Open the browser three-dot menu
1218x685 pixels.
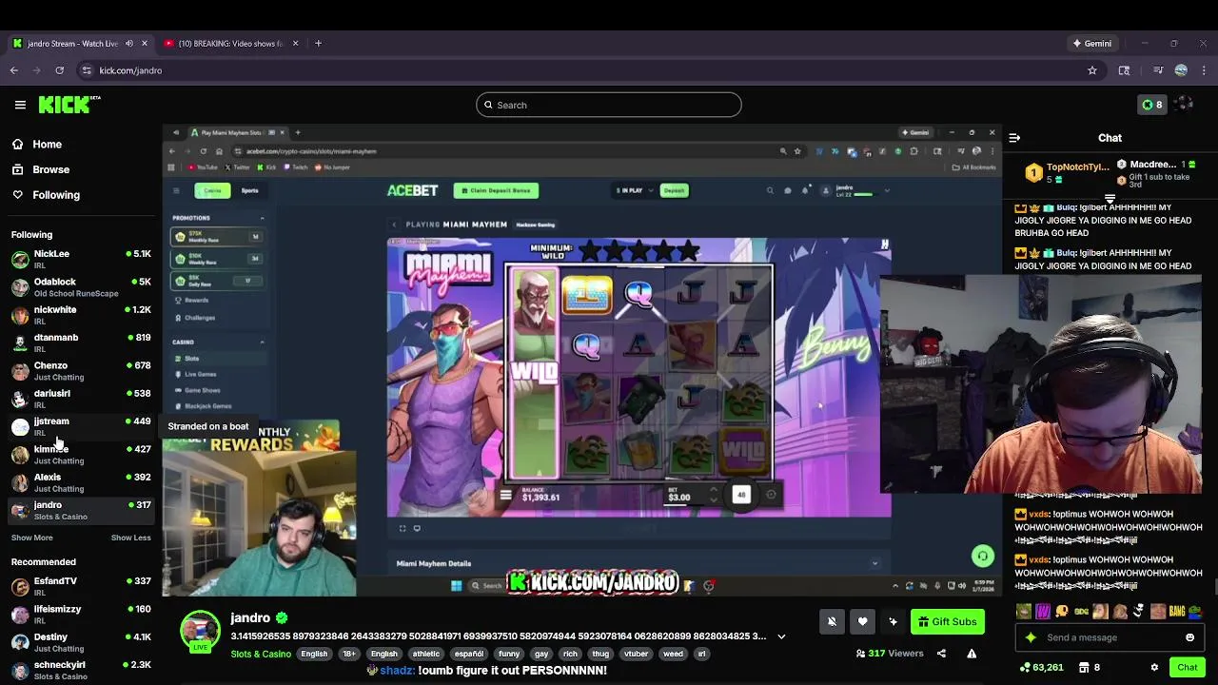(1204, 70)
